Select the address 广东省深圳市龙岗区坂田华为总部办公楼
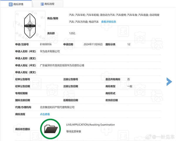This screenshot has height=141, width=176. pyautogui.click(x=62, y=65)
